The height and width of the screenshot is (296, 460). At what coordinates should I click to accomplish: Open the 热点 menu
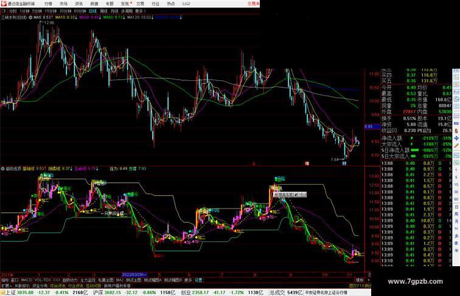pos(171,4)
